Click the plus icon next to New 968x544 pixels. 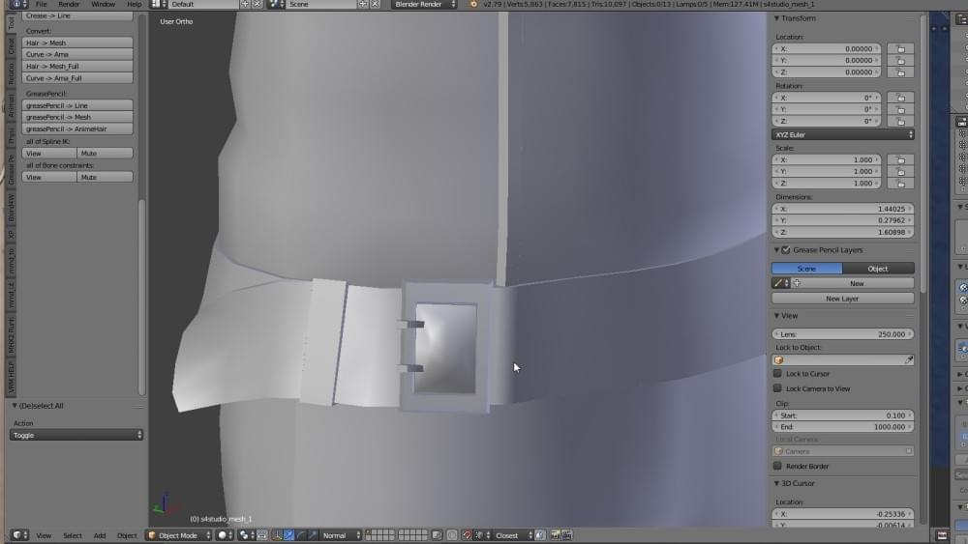(x=797, y=283)
